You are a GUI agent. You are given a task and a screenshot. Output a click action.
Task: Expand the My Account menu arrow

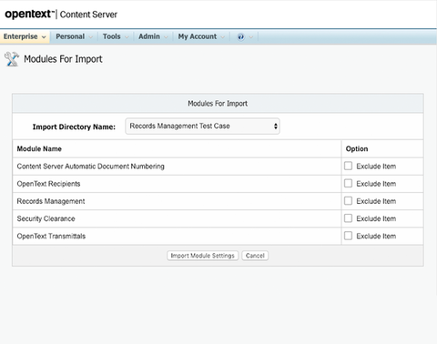pyautogui.click(x=223, y=37)
